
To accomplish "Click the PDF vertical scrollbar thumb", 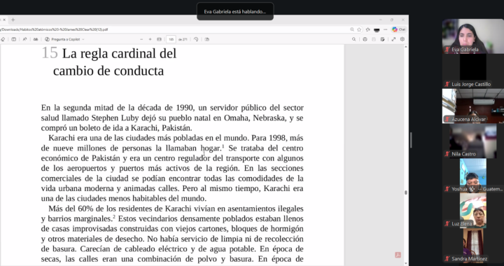I will [x=405, y=192].
